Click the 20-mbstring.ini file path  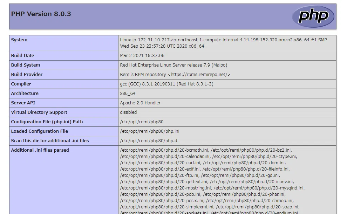coord(165,188)
